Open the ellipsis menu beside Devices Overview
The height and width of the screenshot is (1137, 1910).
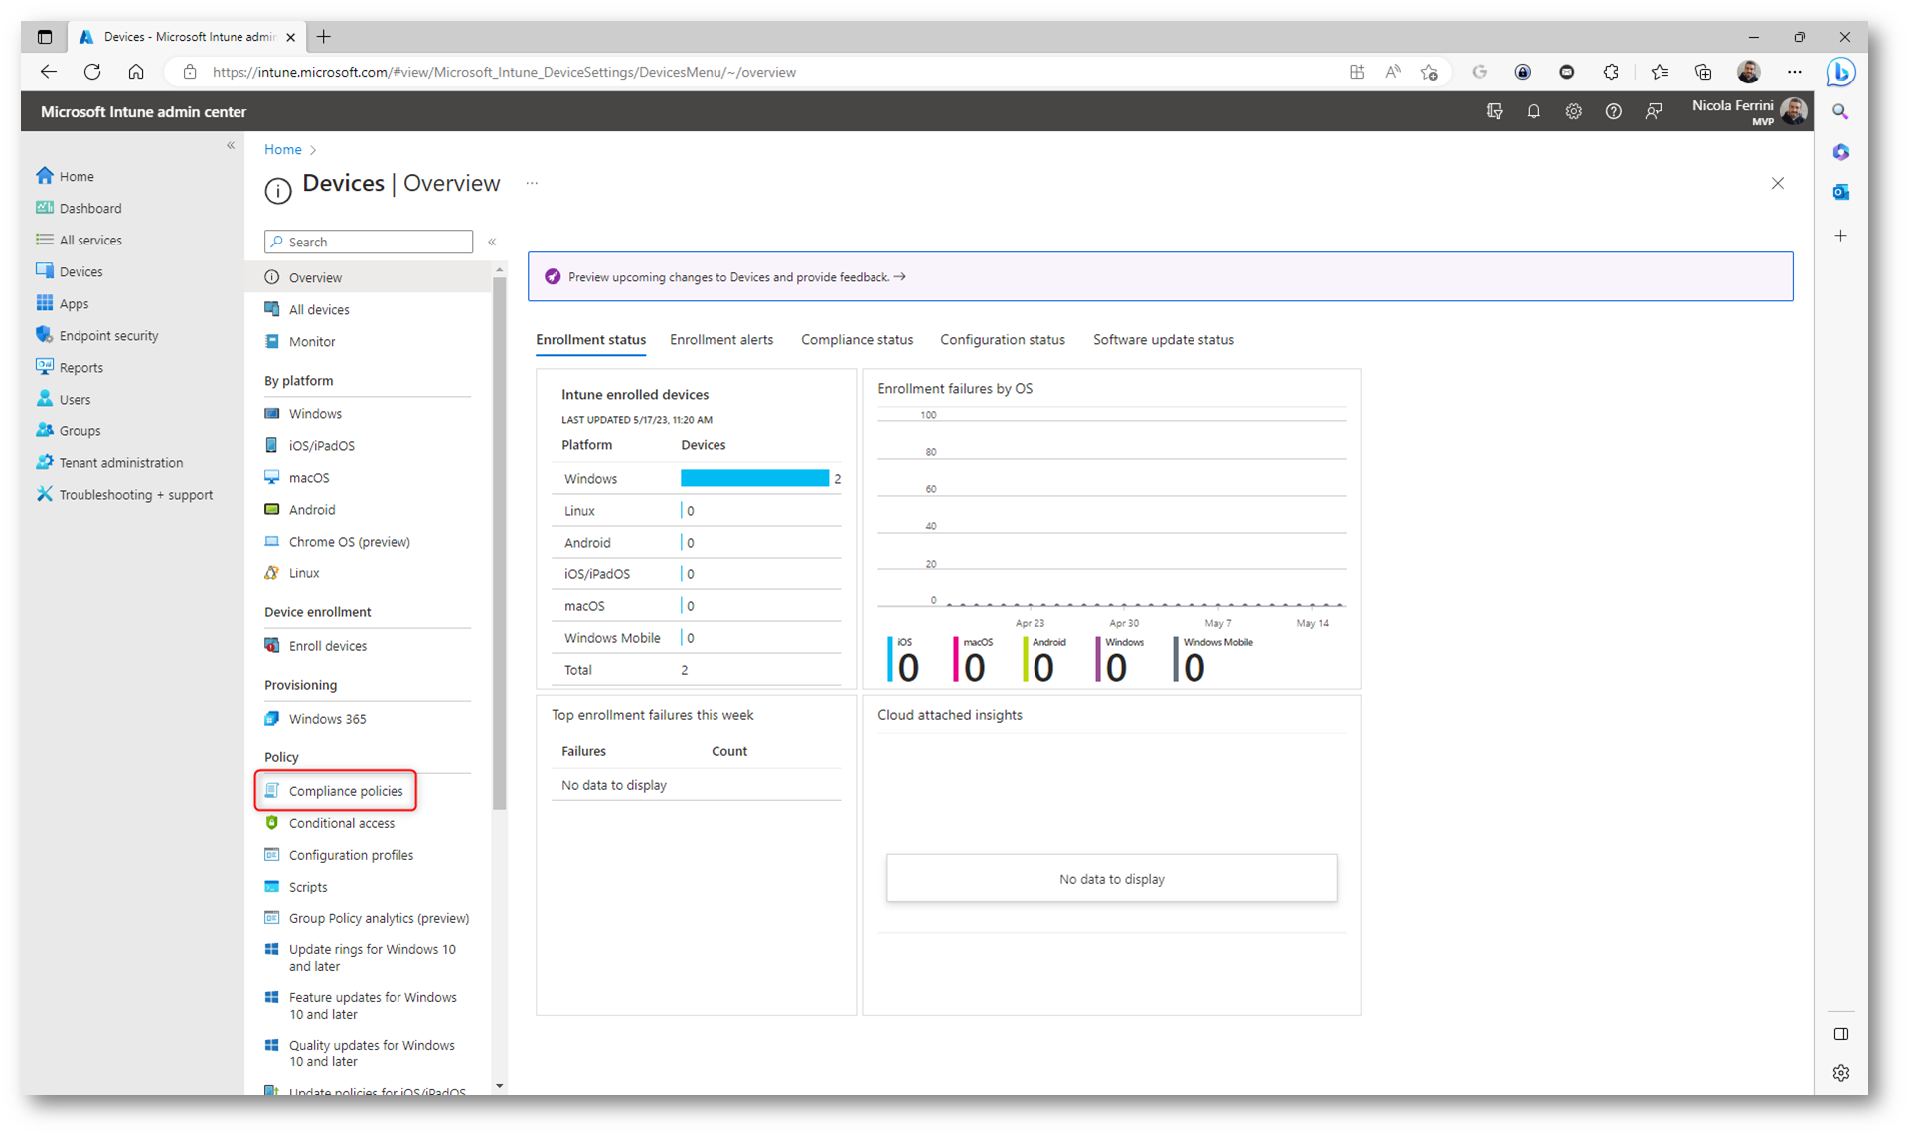pos(532,184)
